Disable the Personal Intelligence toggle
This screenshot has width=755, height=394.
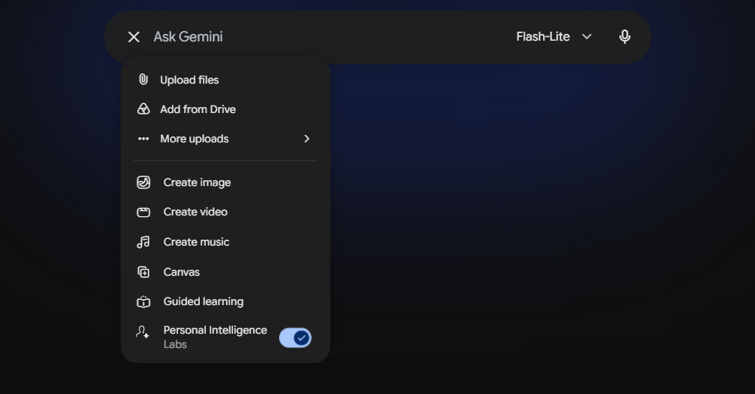[x=295, y=337]
